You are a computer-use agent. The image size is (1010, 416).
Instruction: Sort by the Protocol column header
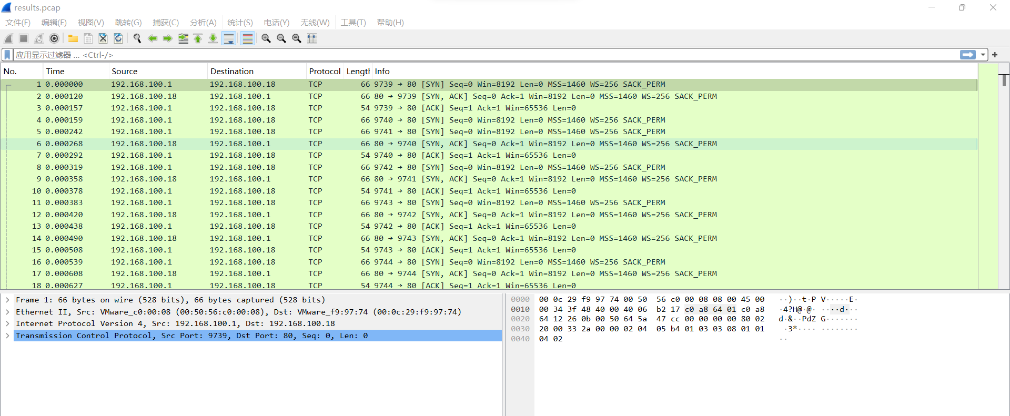coord(325,71)
